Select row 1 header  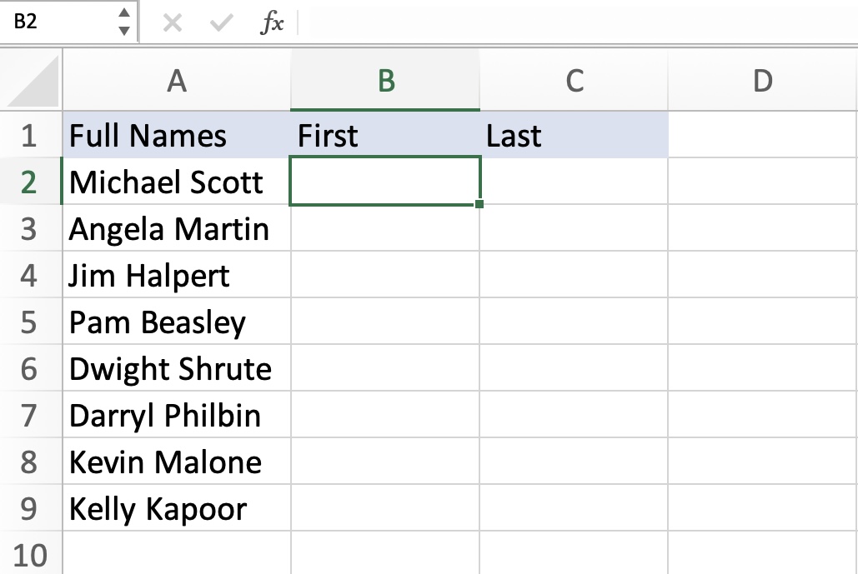(31, 135)
